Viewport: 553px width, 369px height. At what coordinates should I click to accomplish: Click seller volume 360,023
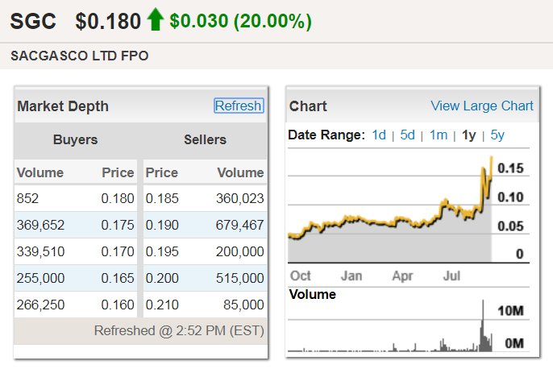tap(240, 198)
